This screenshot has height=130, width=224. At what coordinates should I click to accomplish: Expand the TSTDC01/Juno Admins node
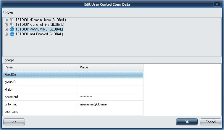[x=6, y=25]
